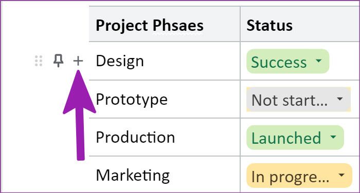360x193 pixels.
Task: Open the Success status dropdown arrow
Action: (x=318, y=61)
